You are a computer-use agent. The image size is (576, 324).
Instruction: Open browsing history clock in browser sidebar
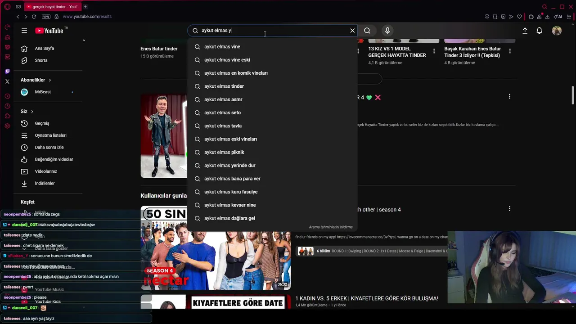tap(7, 106)
